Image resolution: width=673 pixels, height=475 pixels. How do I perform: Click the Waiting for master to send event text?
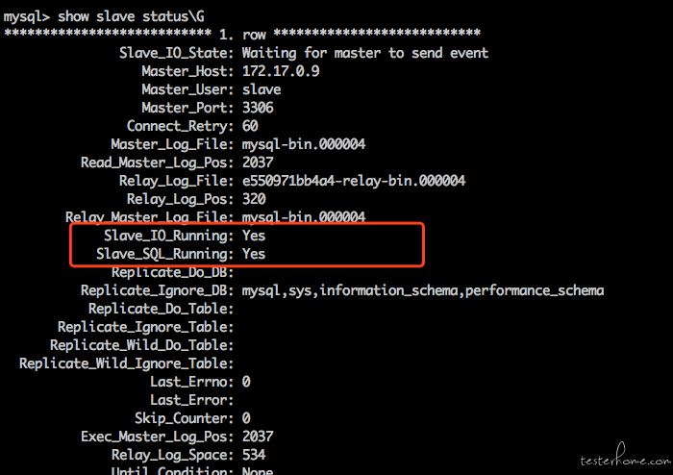[365, 53]
